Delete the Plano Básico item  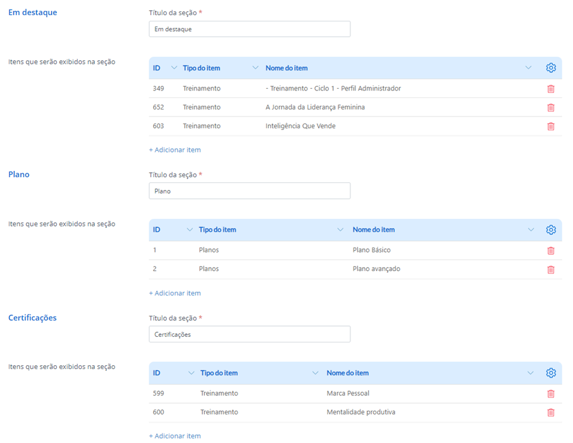pos(550,251)
